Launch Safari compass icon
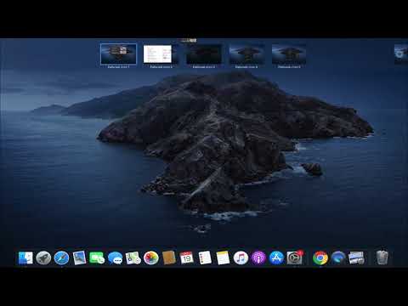This screenshot has height=306, width=408. [x=61, y=258]
